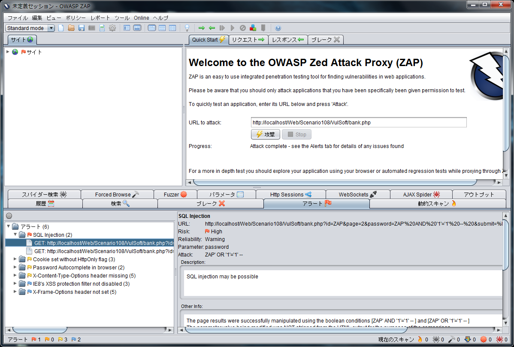Click the red high-risk alerts flag in status bar

coord(34,340)
